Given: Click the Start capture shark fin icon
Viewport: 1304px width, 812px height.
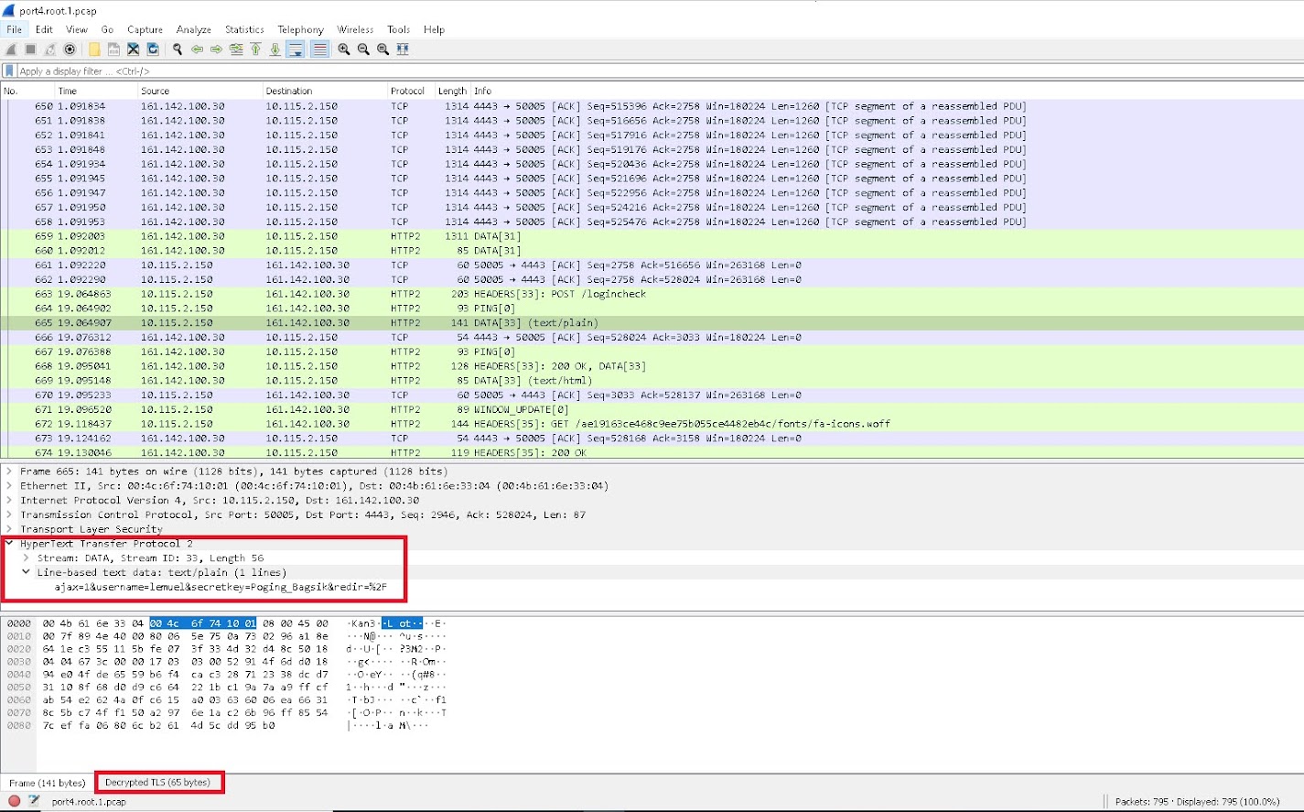Looking at the screenshot, I should click(12, 49).
